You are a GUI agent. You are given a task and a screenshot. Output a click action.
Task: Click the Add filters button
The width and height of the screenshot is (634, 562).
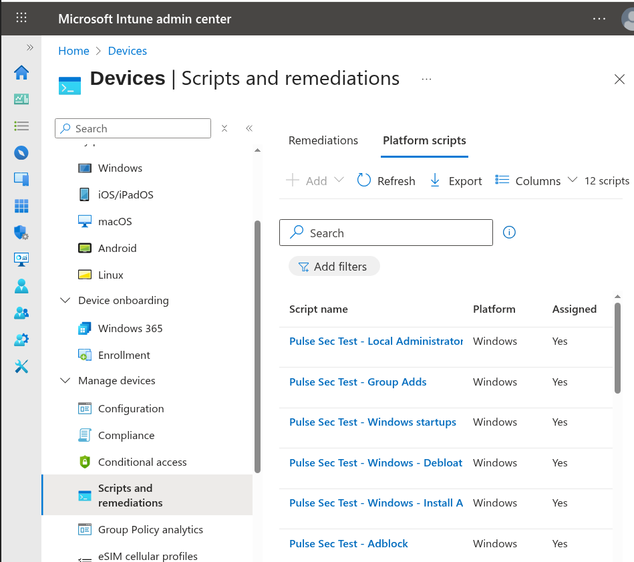334,267
